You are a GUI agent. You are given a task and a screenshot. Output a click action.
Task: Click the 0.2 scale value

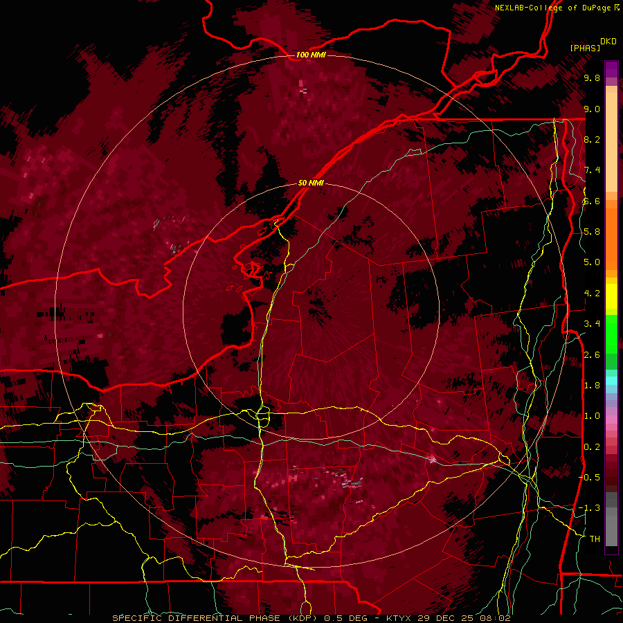[592, 447]
